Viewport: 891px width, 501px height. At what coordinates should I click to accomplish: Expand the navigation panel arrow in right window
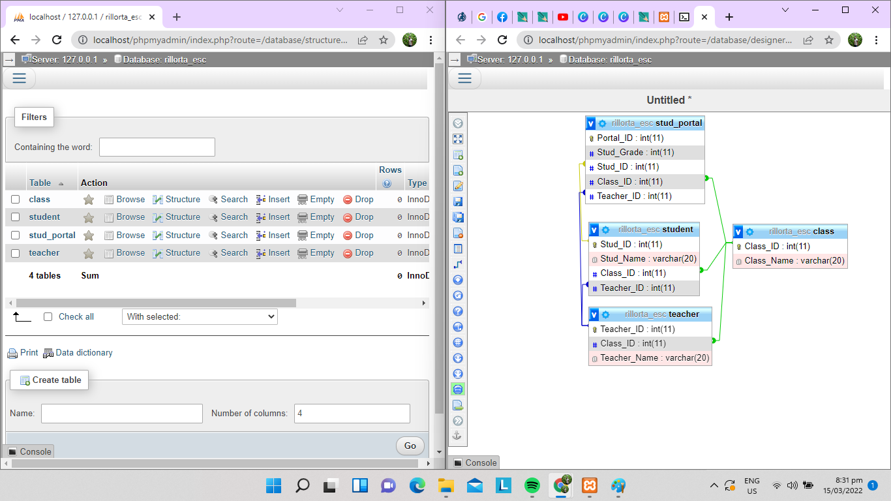tap(455, 59)
